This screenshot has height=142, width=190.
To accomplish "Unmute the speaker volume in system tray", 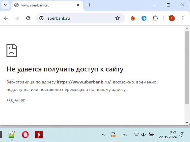I will click(144, 135).
